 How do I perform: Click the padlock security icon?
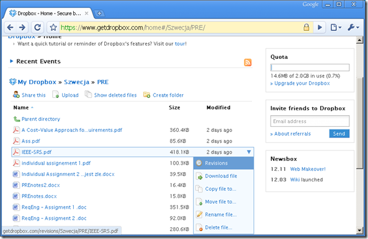[x=306, y=27]
